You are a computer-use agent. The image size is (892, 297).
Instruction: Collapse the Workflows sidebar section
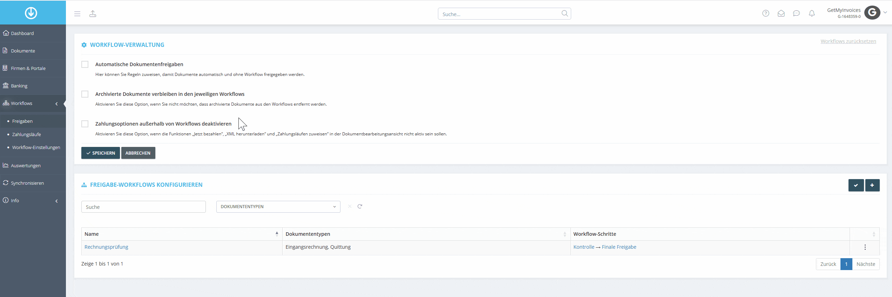click(56, 104)
